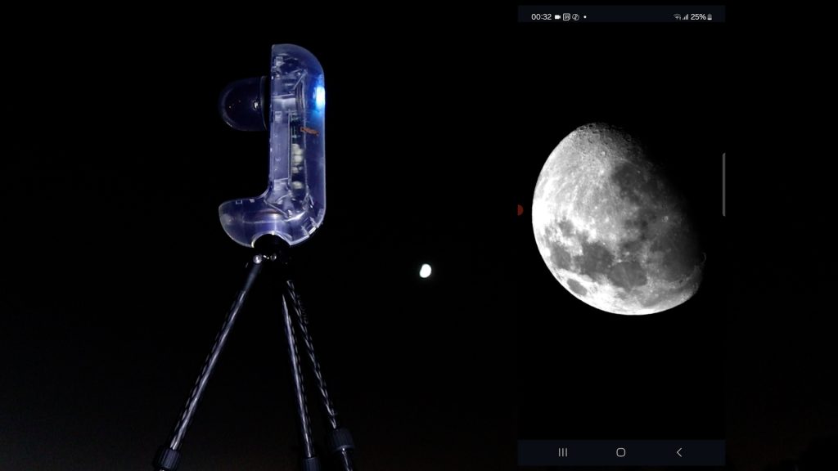Viewport: 838px width, 471px height.
Task: Tap the Back arrow in navigation bar
Action: pos(678,452)
